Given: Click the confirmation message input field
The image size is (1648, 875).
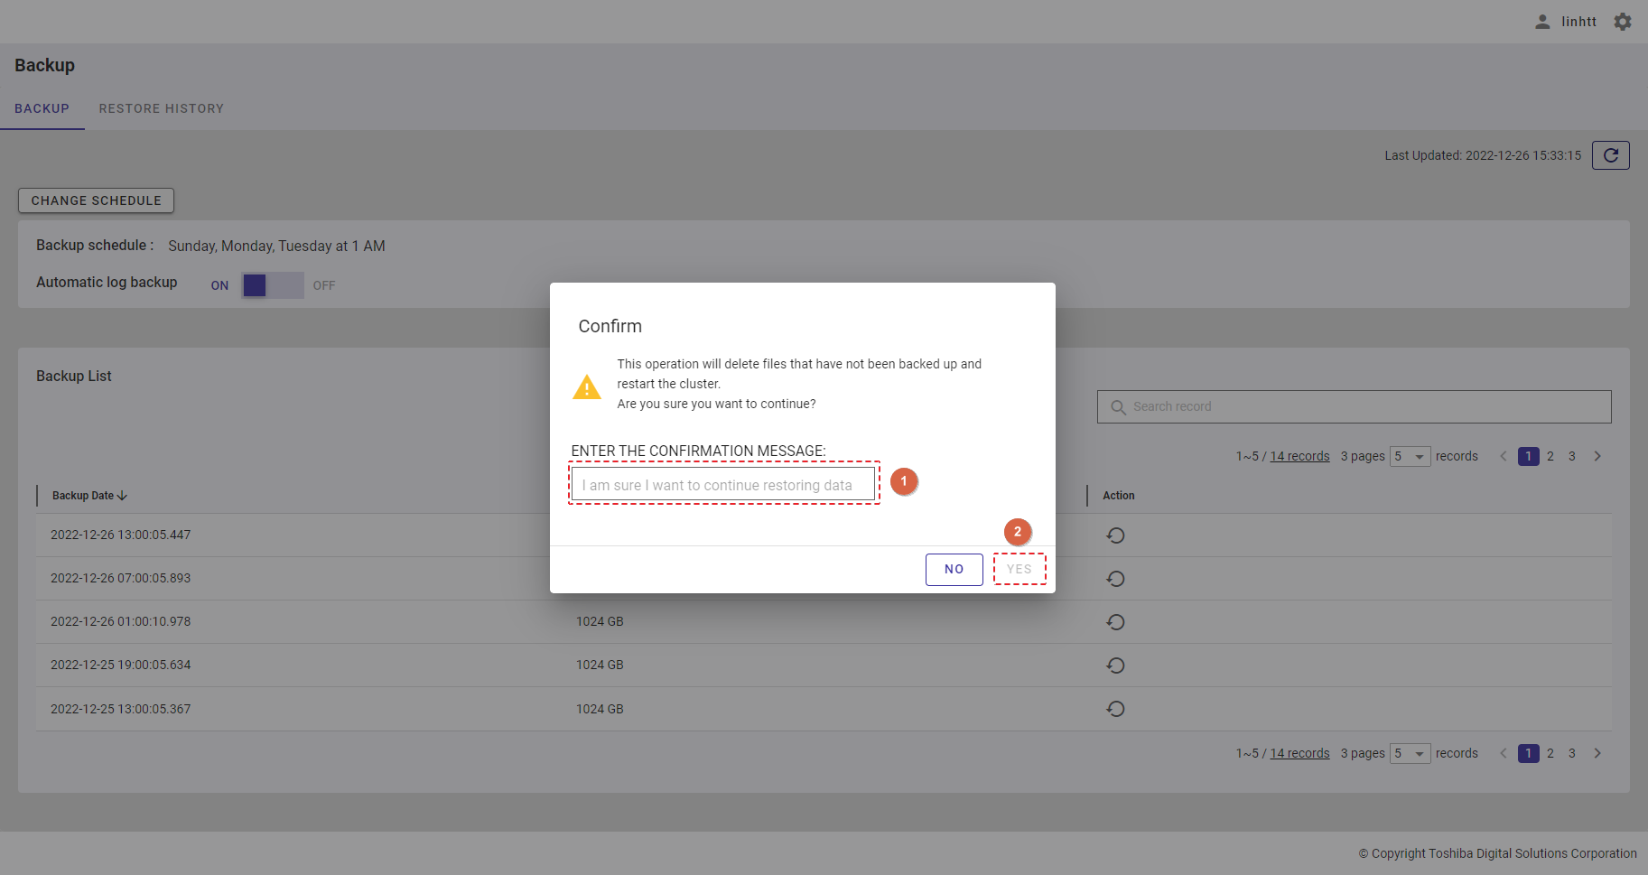Looking at the screenshot, I should point(723,485).
